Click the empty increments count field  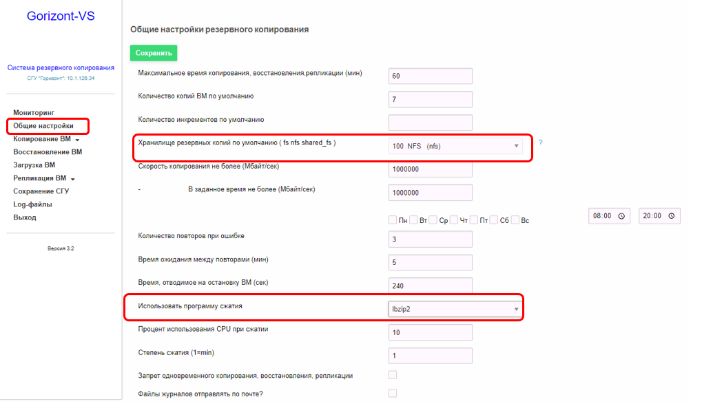431,122
